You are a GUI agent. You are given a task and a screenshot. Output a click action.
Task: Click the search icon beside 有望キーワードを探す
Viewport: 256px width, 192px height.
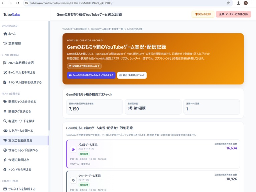(x=5, y=121)
